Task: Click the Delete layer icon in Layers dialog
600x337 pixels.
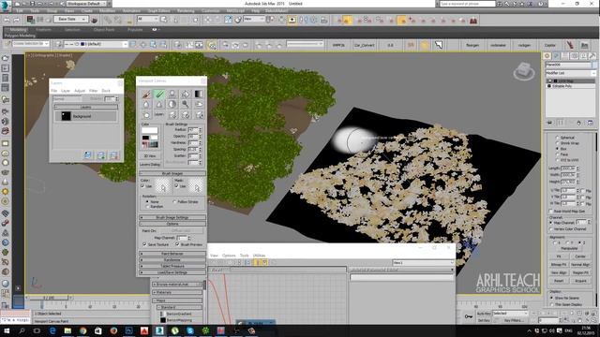Action: coord(113,155)
